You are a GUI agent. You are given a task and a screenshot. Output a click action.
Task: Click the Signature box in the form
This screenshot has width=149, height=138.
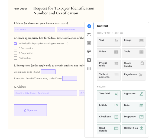30,110
